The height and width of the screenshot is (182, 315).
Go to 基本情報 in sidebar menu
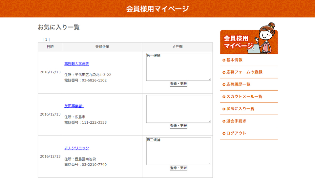pyautogui.click(x=234, y=60)
